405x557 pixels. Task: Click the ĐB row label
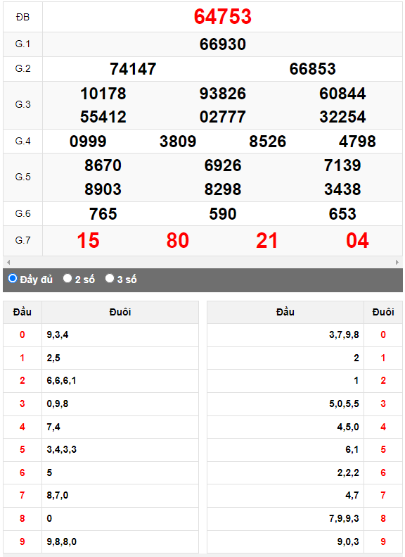click(22, 17)
